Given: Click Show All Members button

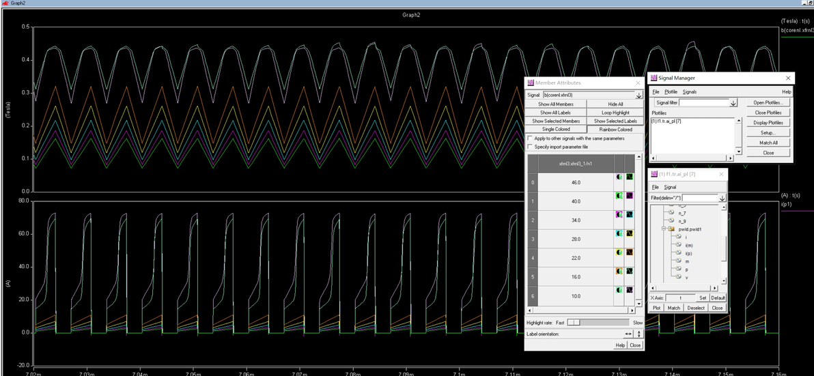Looking at the screenshot, I should point(555,104).
